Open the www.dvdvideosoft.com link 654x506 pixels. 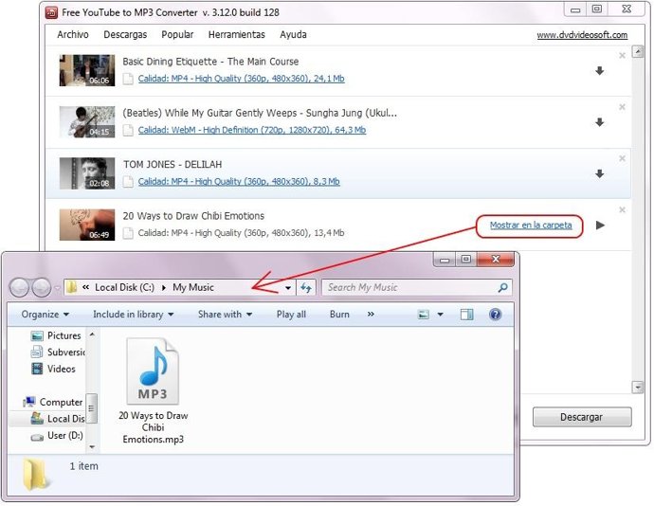click(582, 35)
